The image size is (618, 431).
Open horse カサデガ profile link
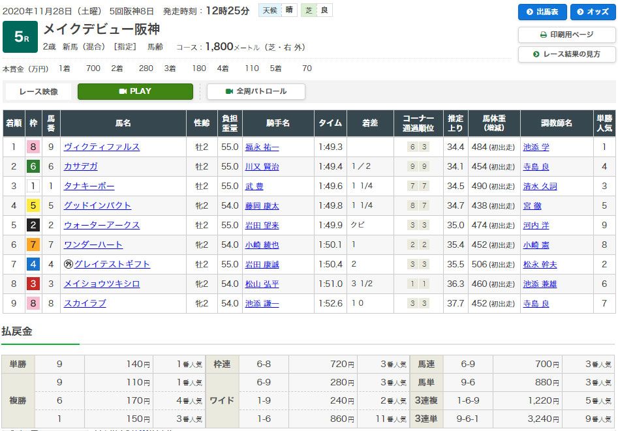[80, 167]
